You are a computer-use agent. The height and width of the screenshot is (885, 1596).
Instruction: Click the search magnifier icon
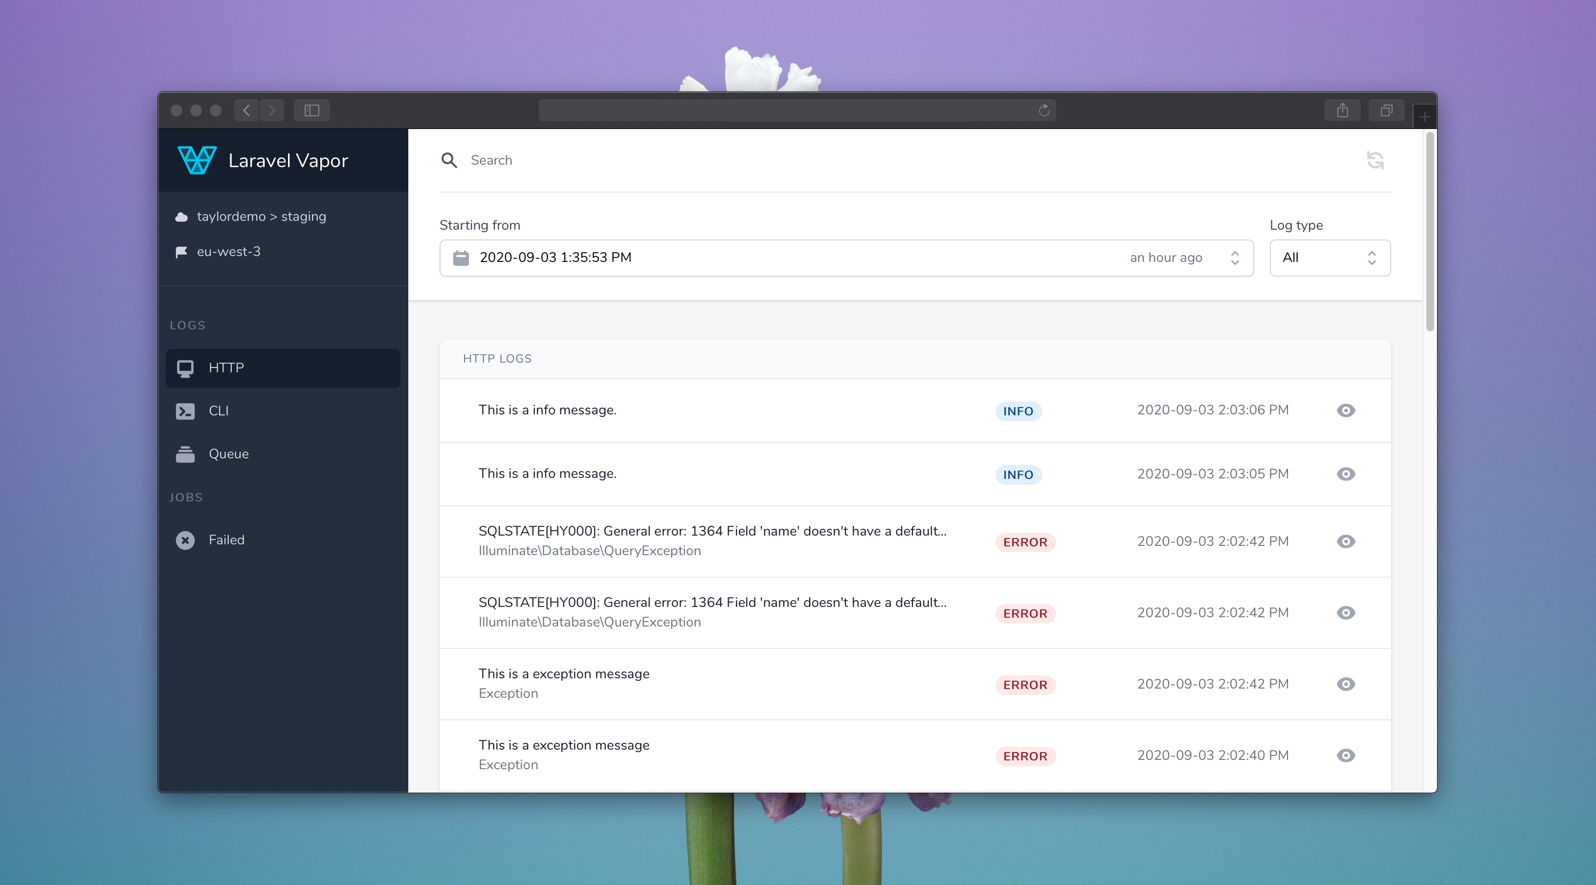coord(449,160)
